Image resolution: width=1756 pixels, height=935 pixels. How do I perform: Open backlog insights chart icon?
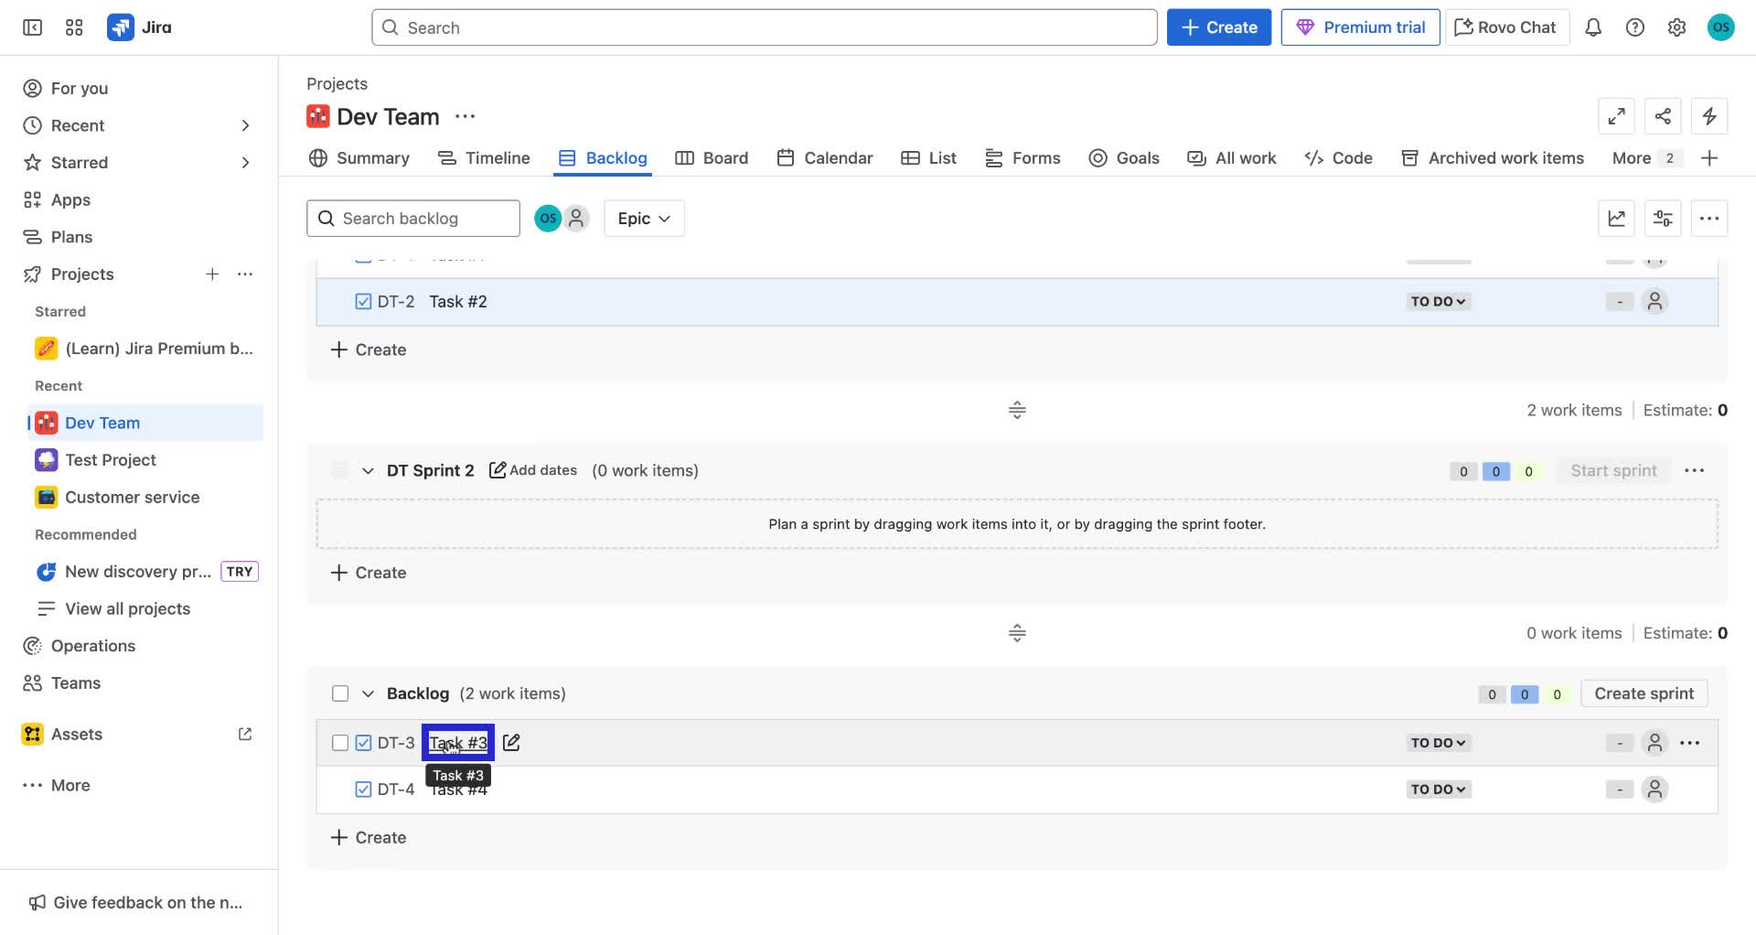pos(1616,218)
